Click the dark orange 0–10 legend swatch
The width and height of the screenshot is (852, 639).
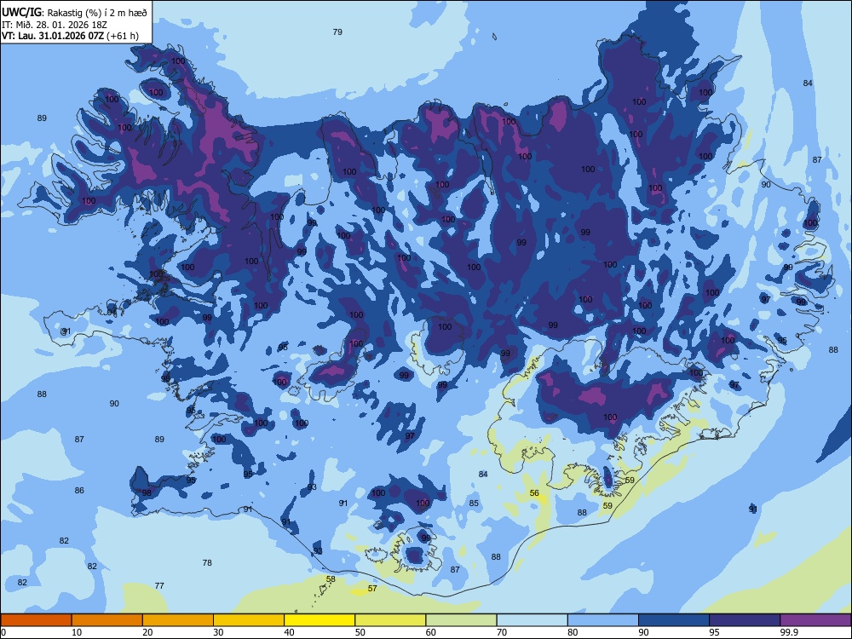[36, 620]
